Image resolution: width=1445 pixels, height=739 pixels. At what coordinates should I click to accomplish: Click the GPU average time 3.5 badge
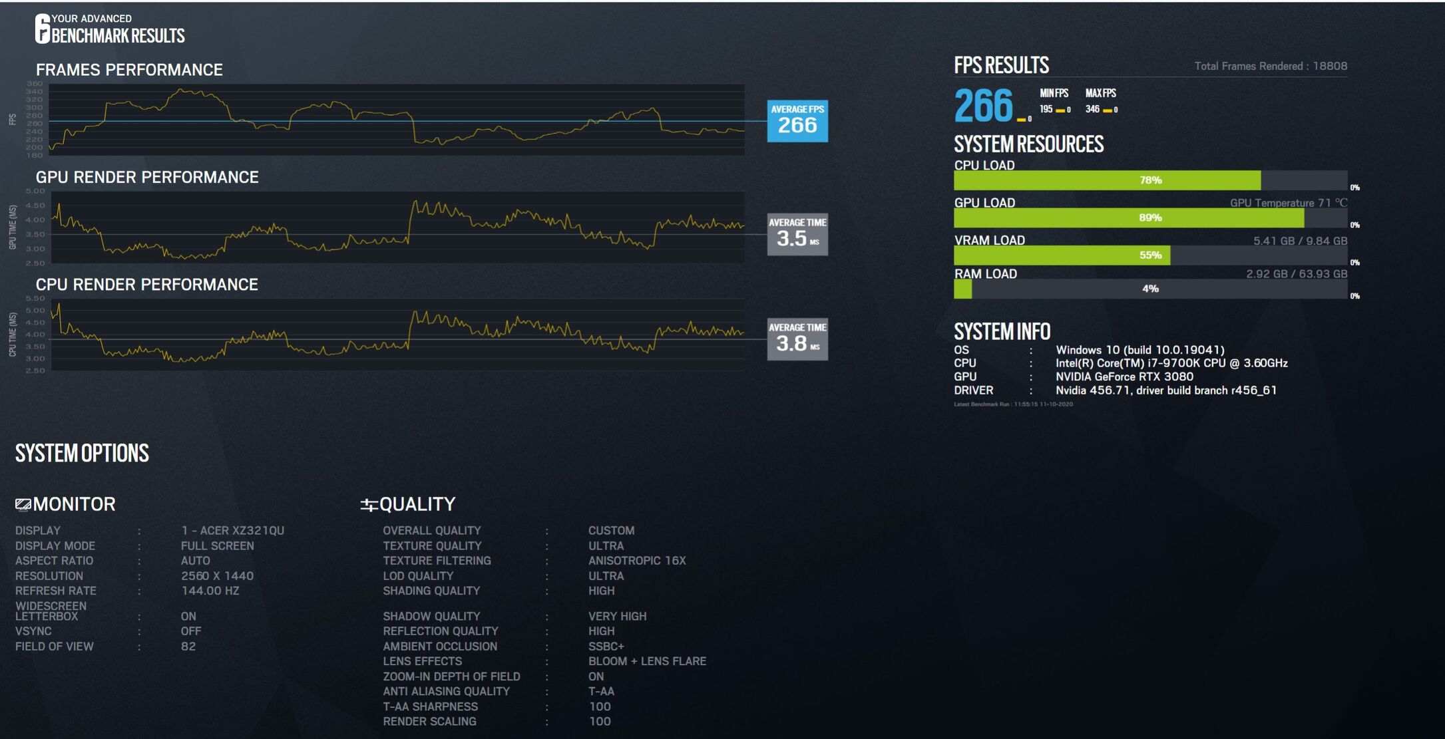click(797, 234)
